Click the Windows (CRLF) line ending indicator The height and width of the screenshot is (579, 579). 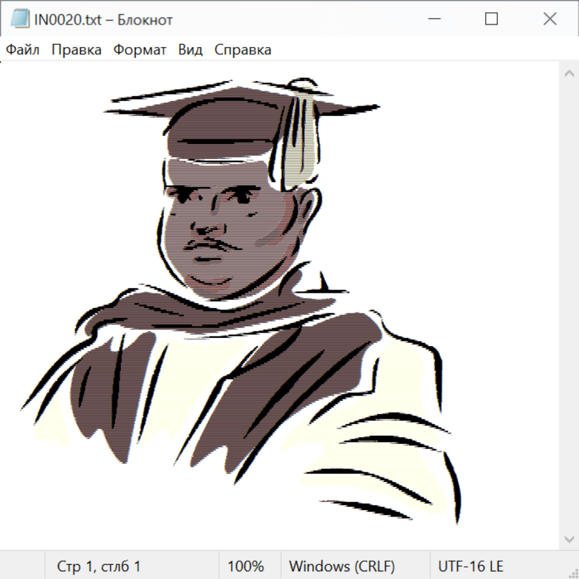342,566
